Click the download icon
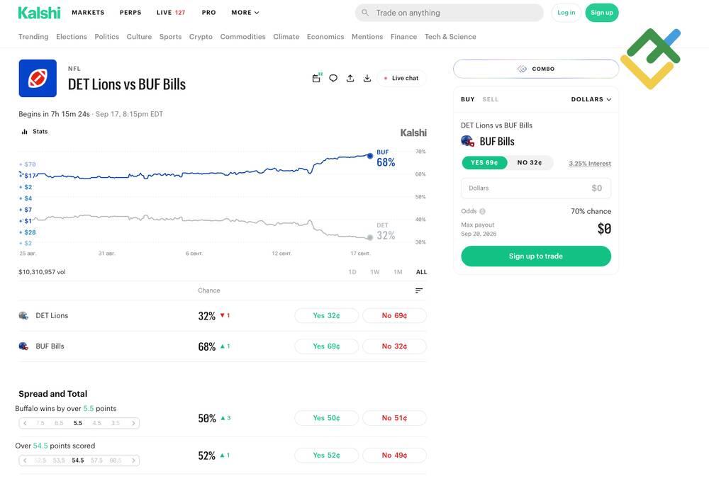This screenshot has height=486, width=709. coord(367,78)
